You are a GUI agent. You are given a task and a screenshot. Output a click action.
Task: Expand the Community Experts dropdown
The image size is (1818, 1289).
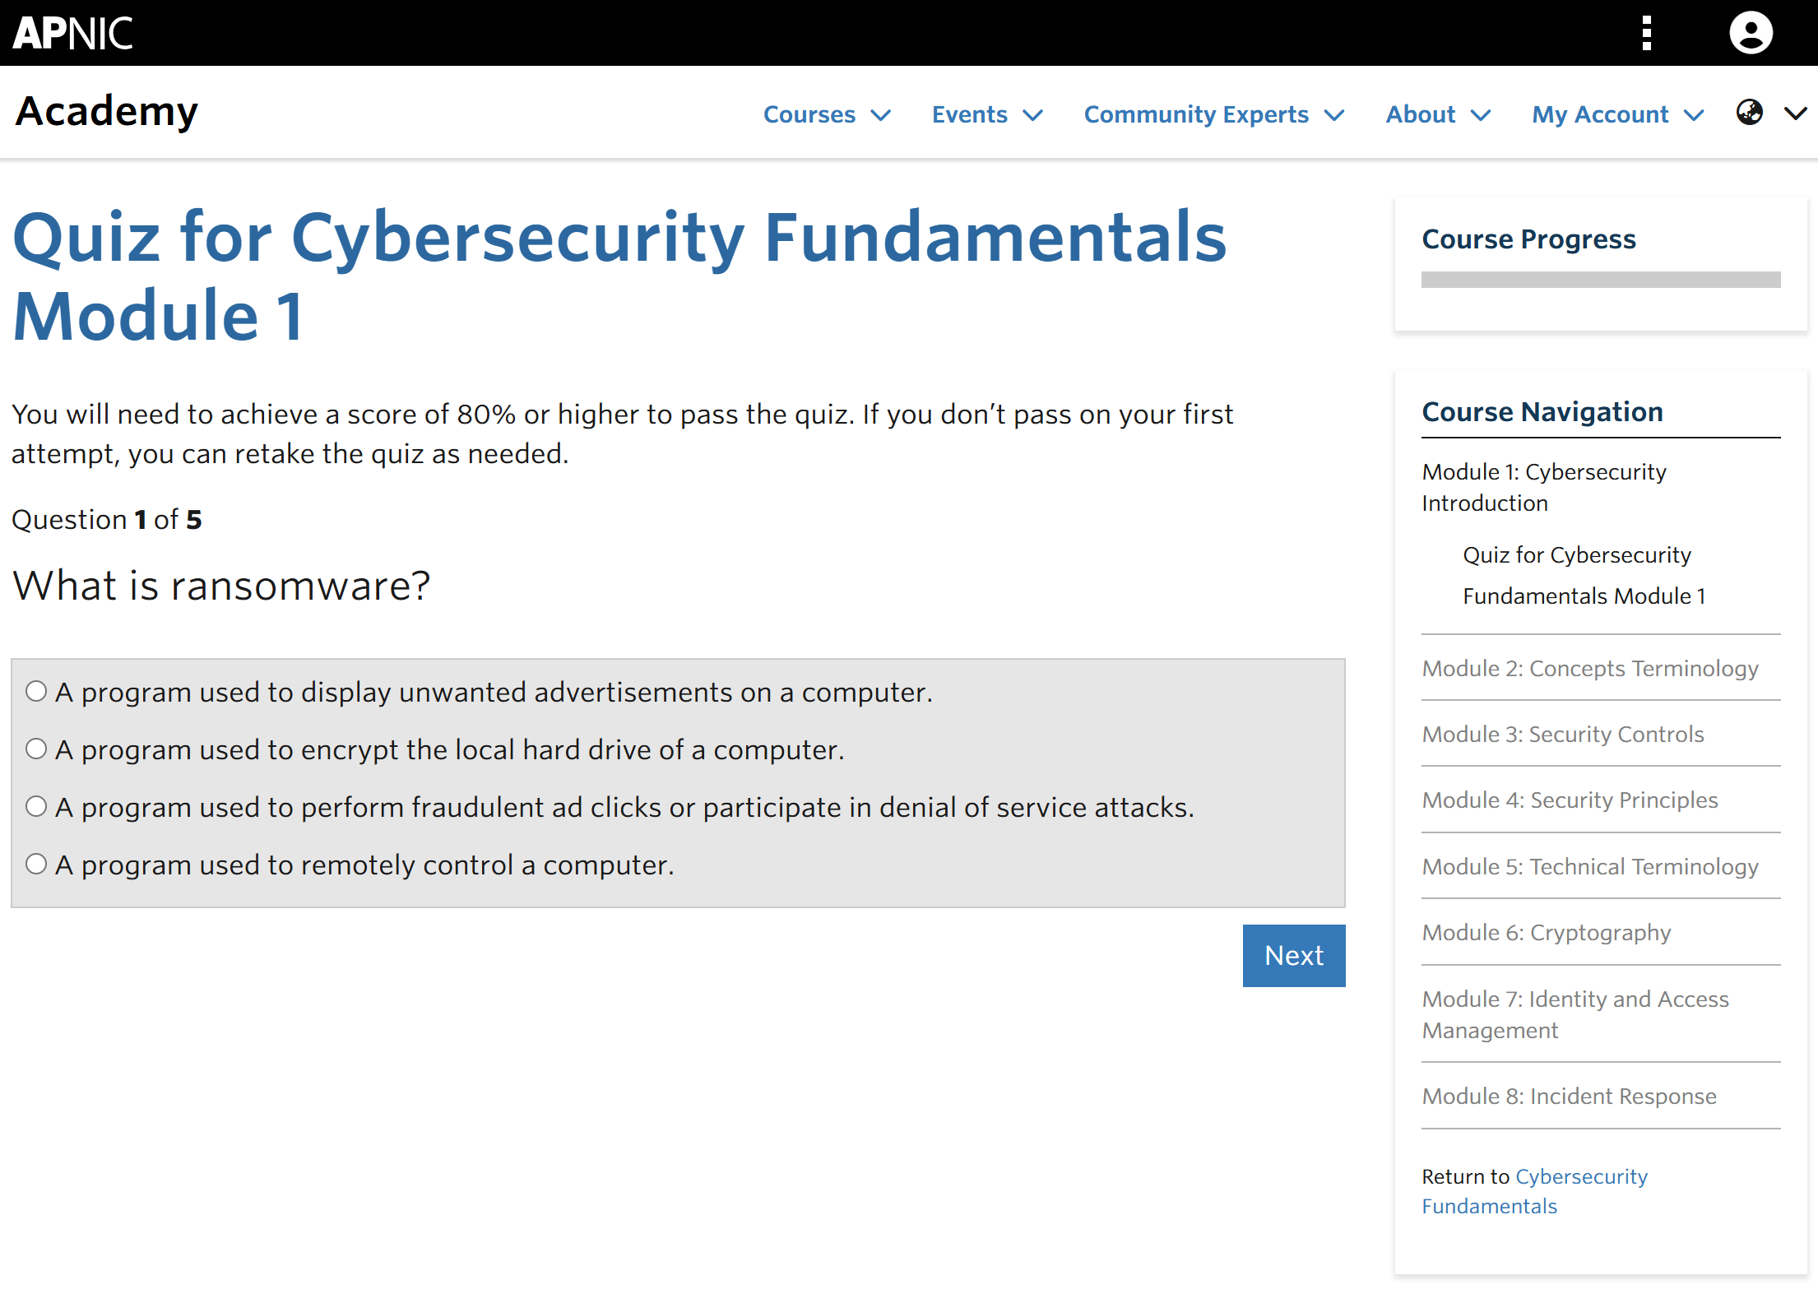point(1213,114)
